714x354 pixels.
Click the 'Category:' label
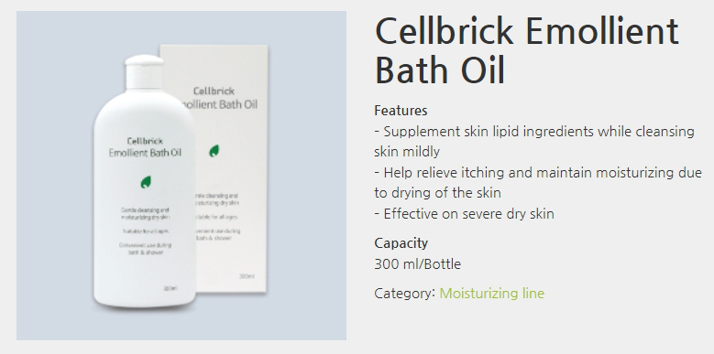pos(405,293)
